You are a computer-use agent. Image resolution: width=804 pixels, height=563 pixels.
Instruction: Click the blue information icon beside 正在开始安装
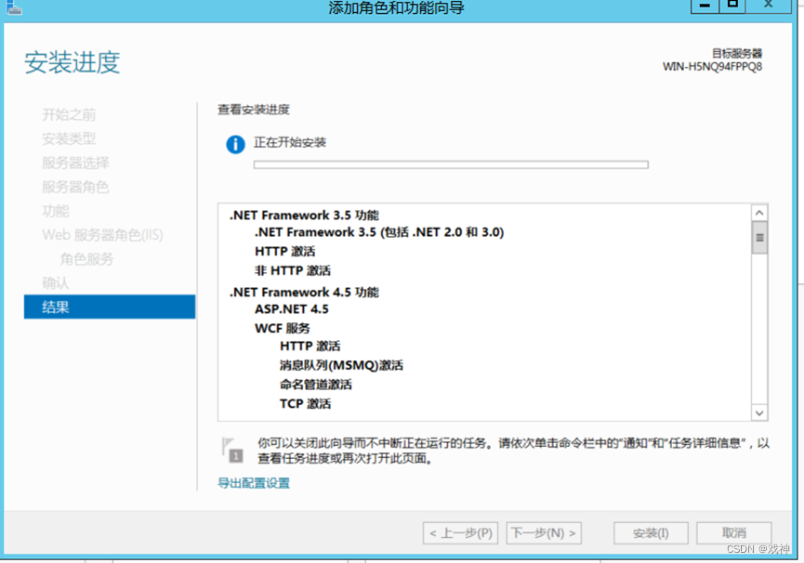point(235,144)
